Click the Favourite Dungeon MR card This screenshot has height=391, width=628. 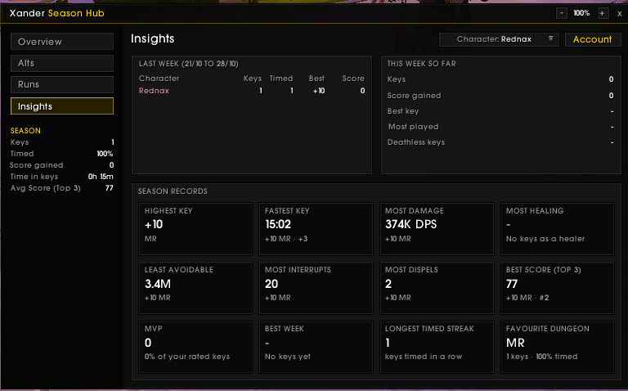557,347
